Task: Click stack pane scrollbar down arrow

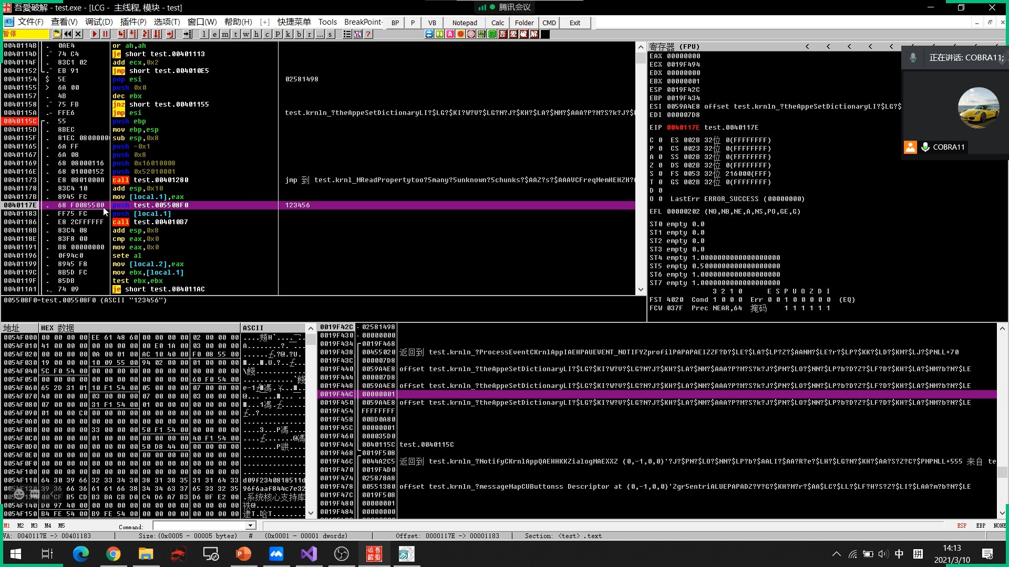Action: (x=1002, y=513)
